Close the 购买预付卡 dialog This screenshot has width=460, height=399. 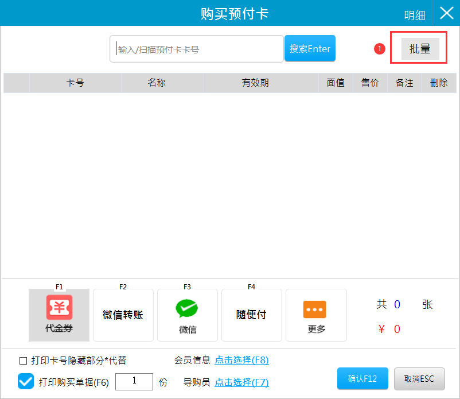[x=446, y=13]
